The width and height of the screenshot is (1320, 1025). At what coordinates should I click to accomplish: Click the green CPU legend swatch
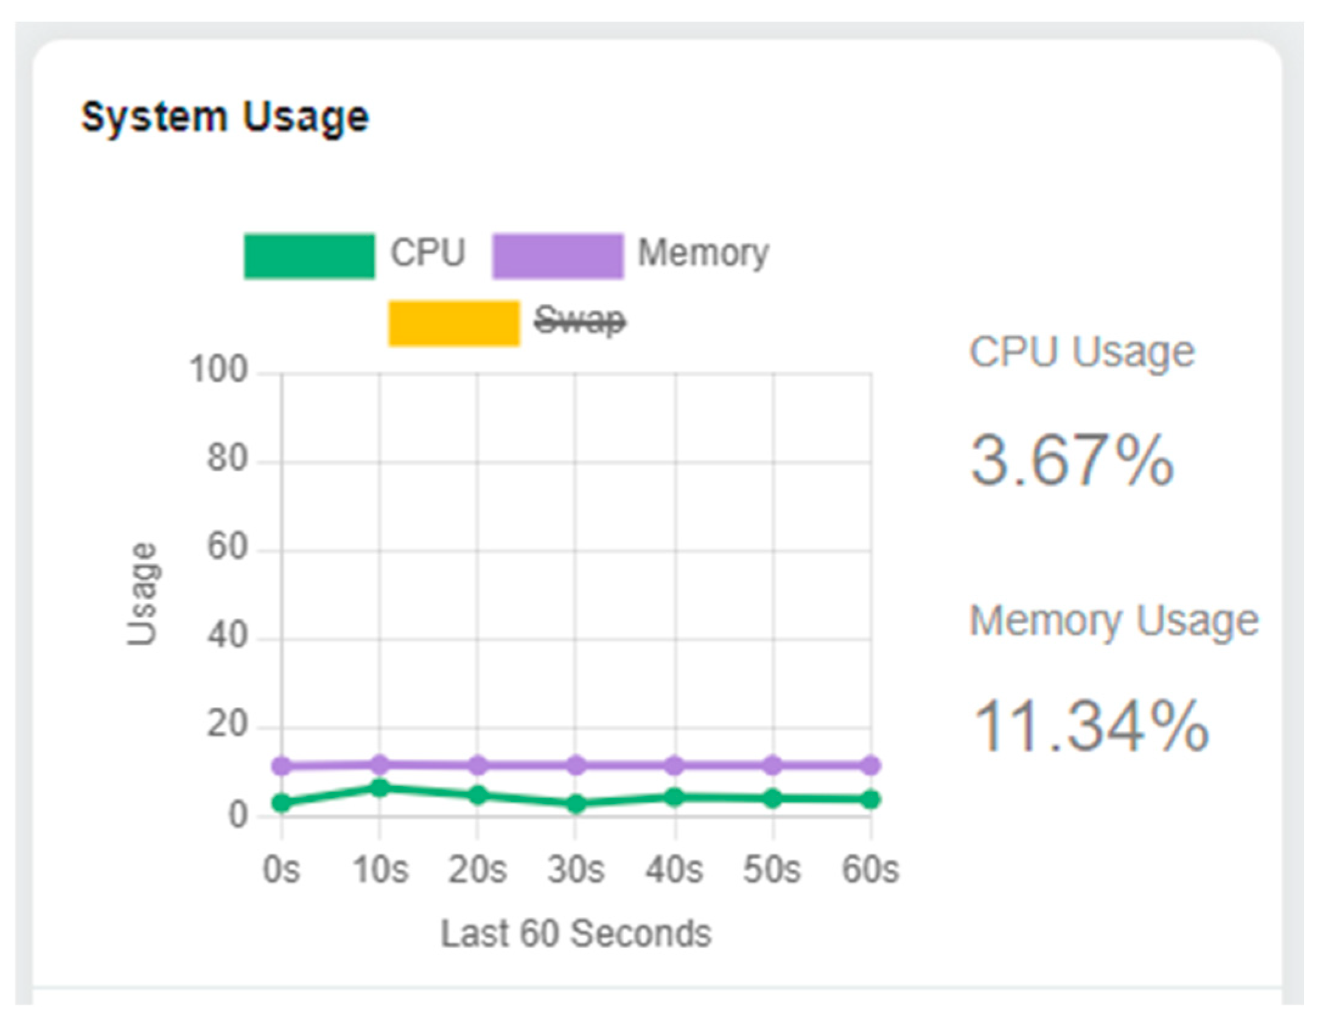tap(309, 256)
